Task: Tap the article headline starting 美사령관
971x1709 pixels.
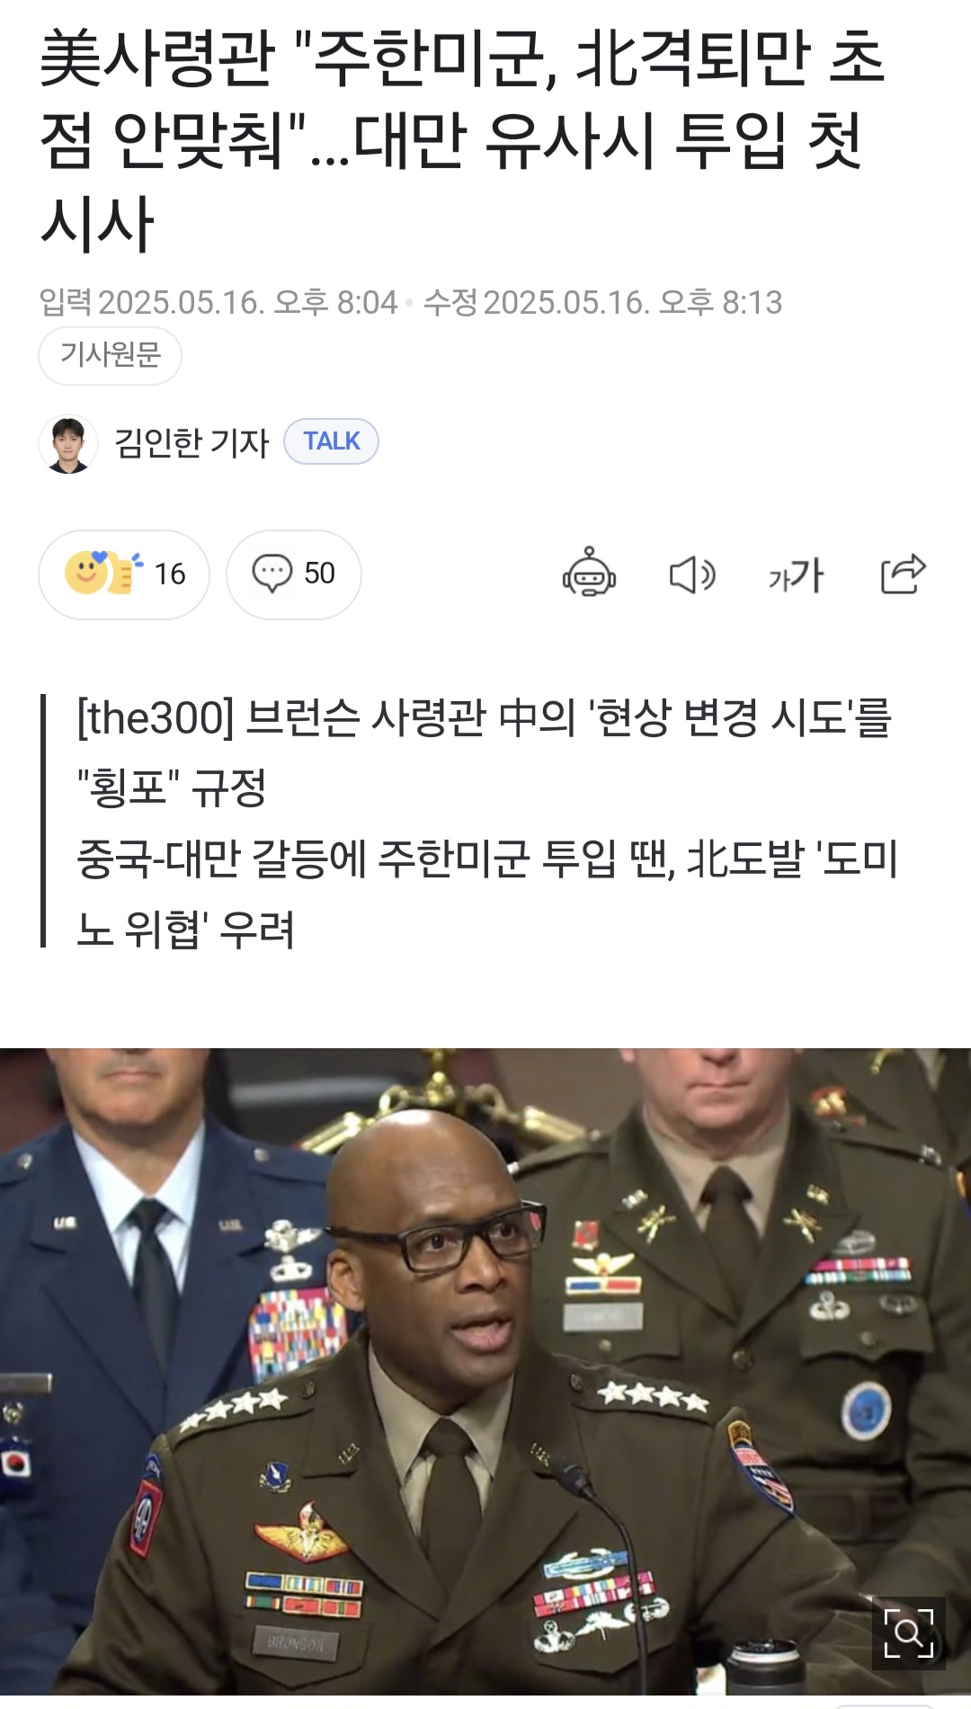Action: tap(462, 139)
